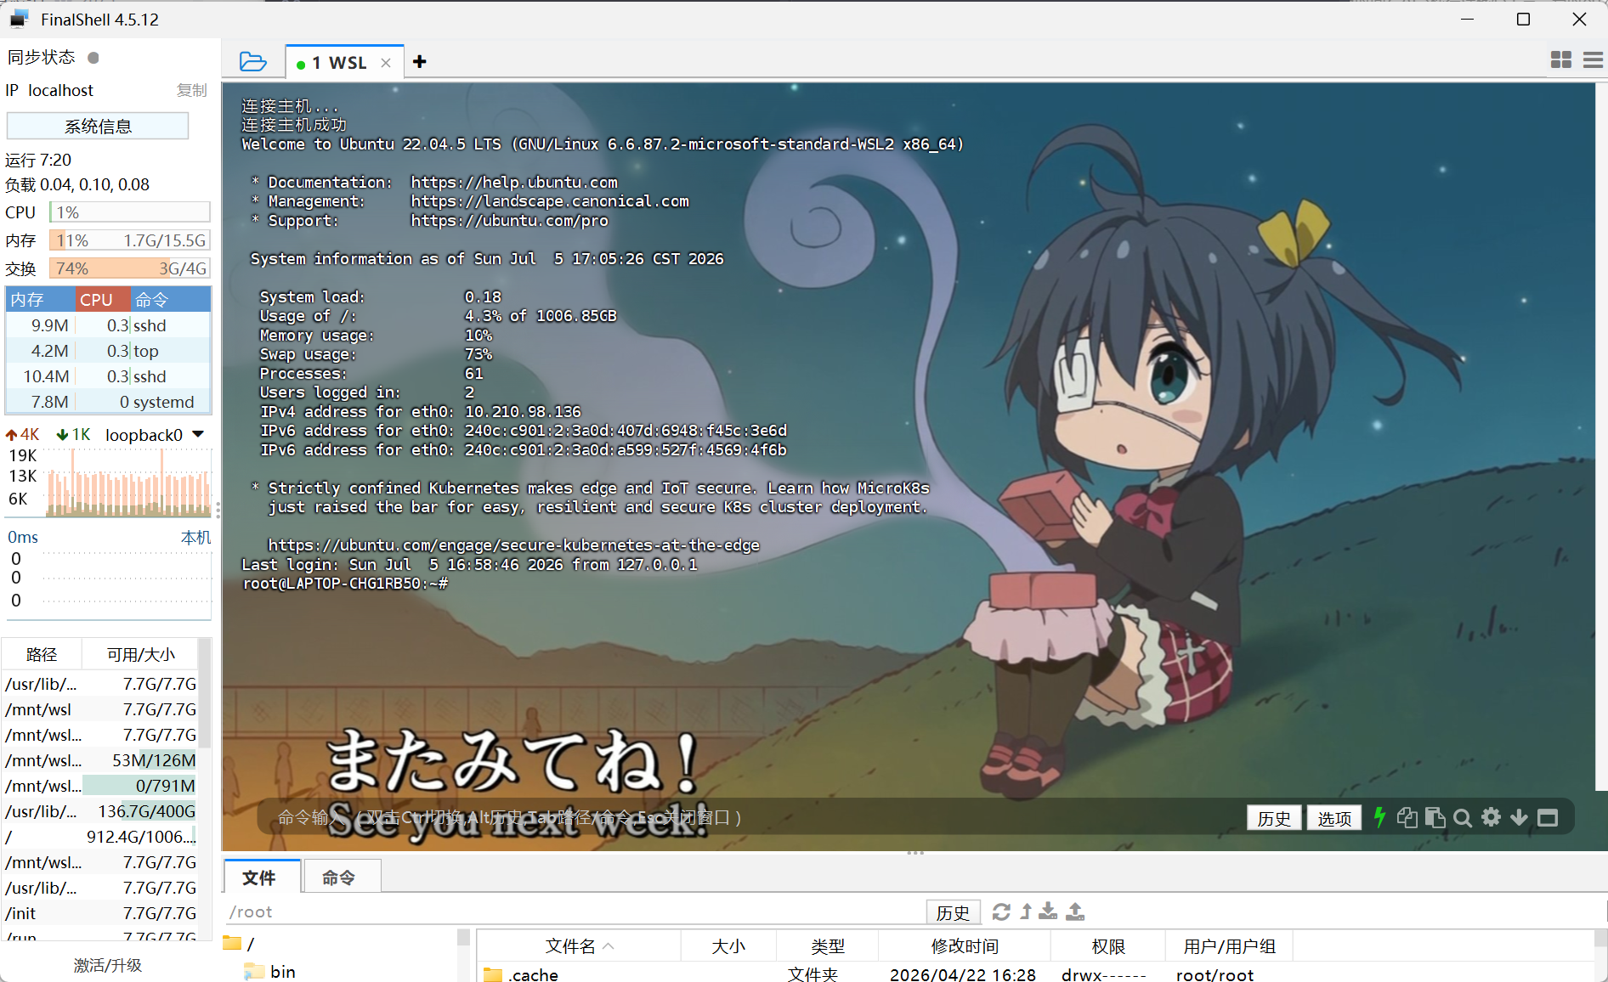
Task: Click the download file icon
Action: coord(1049,911)
